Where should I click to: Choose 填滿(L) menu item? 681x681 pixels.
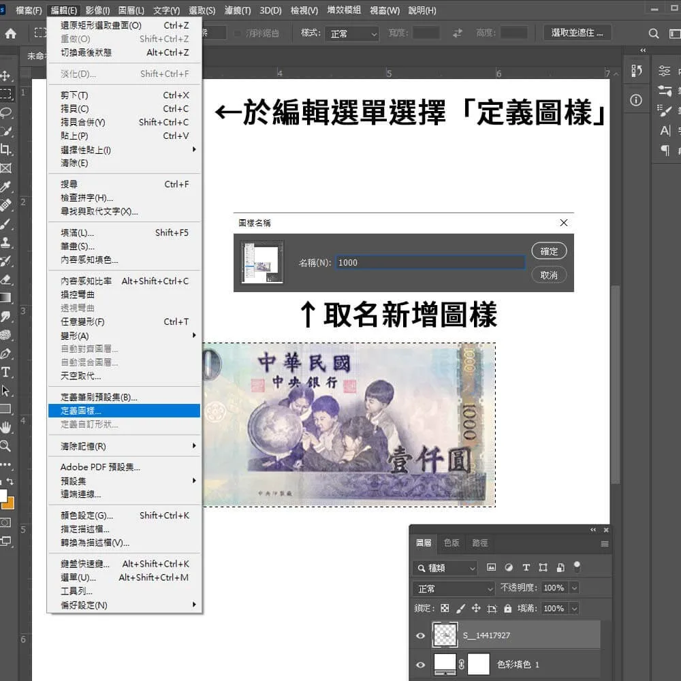124,232
